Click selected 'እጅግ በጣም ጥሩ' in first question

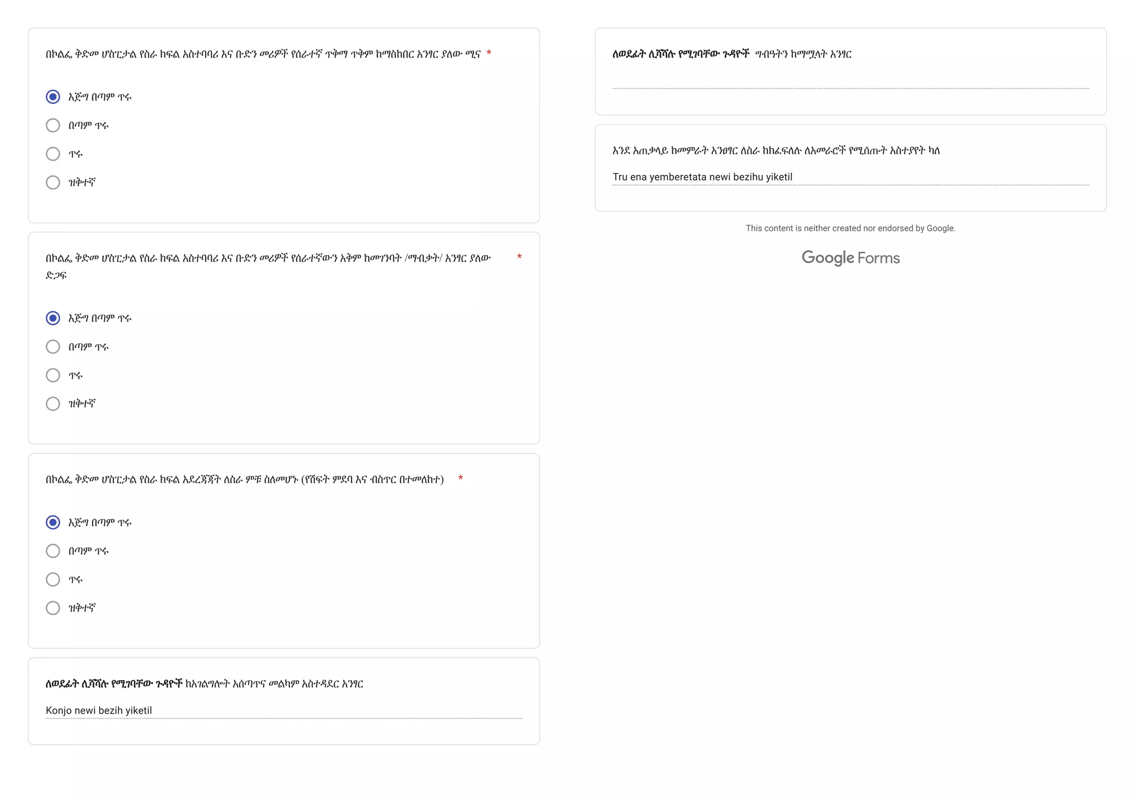(53, 97)
